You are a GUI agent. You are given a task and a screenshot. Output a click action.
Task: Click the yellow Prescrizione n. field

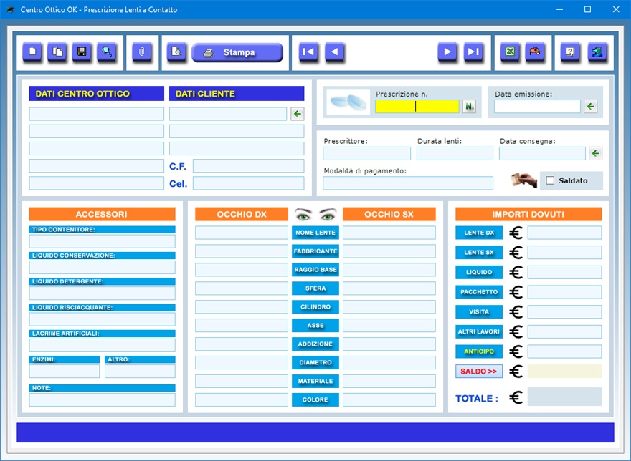pos(417,107)
